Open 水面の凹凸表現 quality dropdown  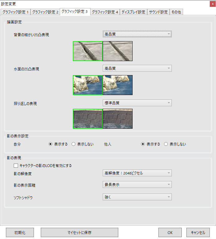tap(137, 68)
